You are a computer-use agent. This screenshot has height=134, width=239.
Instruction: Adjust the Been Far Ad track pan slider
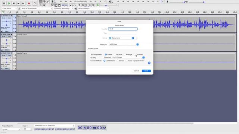point(6,25)
